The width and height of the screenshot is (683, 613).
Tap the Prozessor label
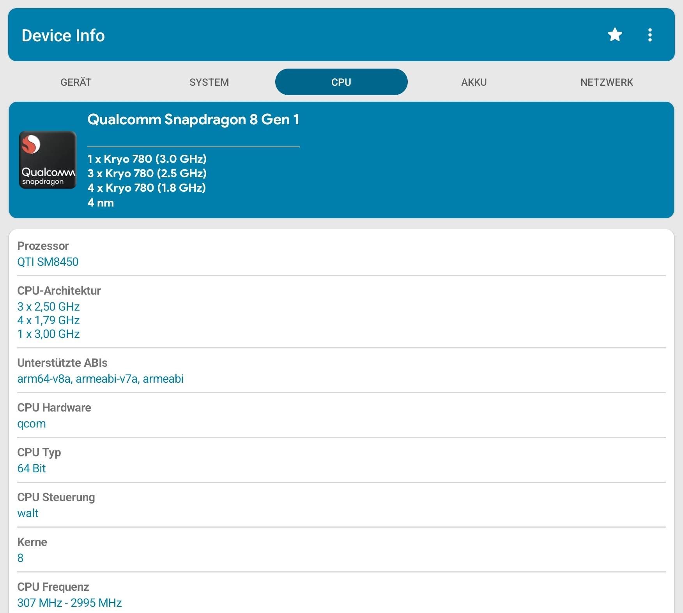(43, 246)
